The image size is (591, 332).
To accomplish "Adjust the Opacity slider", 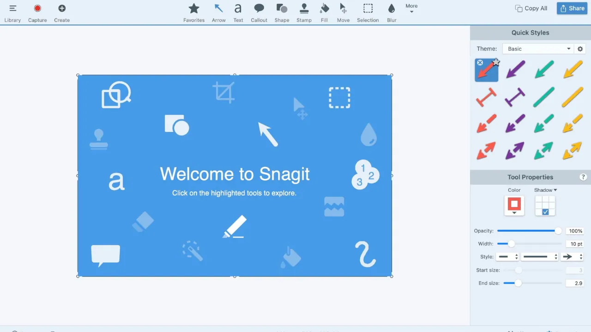I will click(529, 231).
